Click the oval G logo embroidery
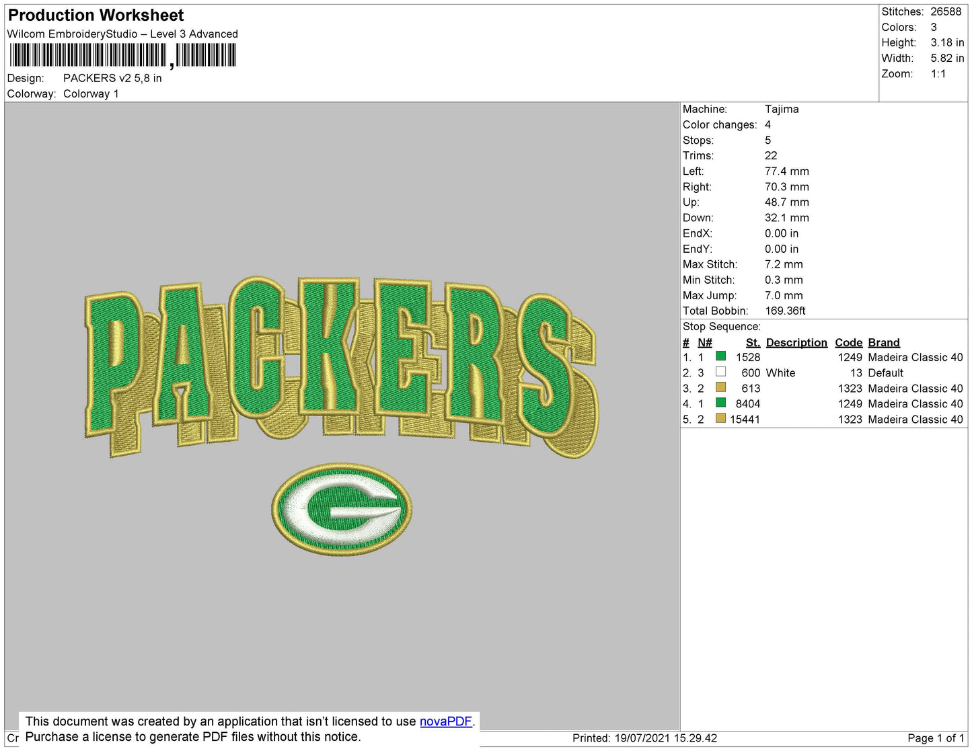Image resolution: width=972 pixels, height=751 pixels. click(x=342, y=509)
